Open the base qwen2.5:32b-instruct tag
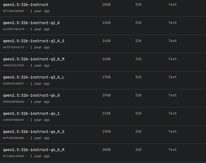 (26, 5)
